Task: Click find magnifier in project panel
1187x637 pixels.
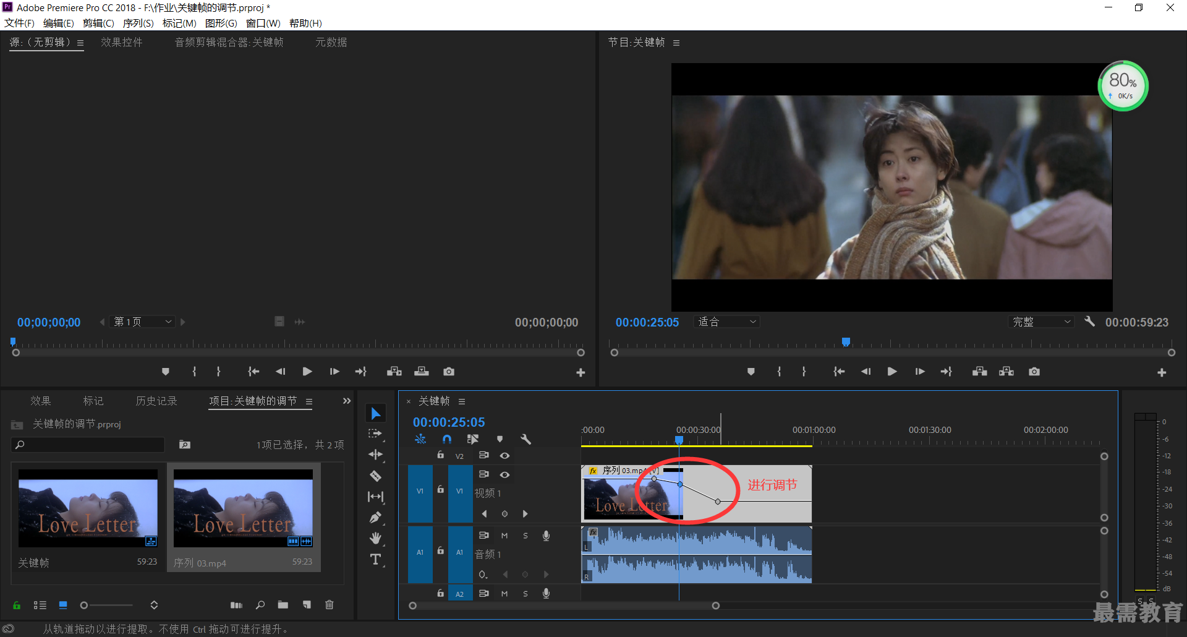Action: (260, 605)
